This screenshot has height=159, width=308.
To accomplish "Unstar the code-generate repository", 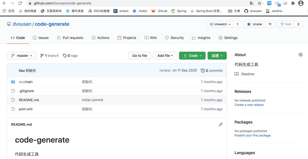I will [x=254, y=24].
